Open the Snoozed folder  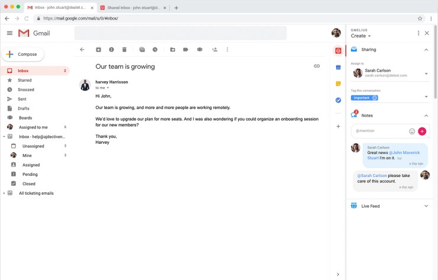point(35,90)
